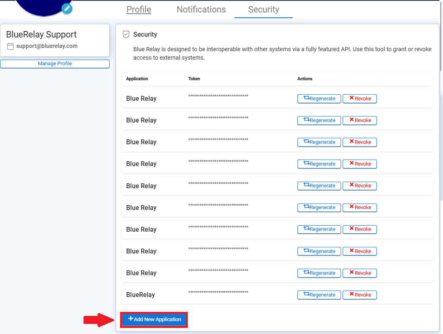
Task: Revoke the second Blue Relay application
Action: (360, 120)
